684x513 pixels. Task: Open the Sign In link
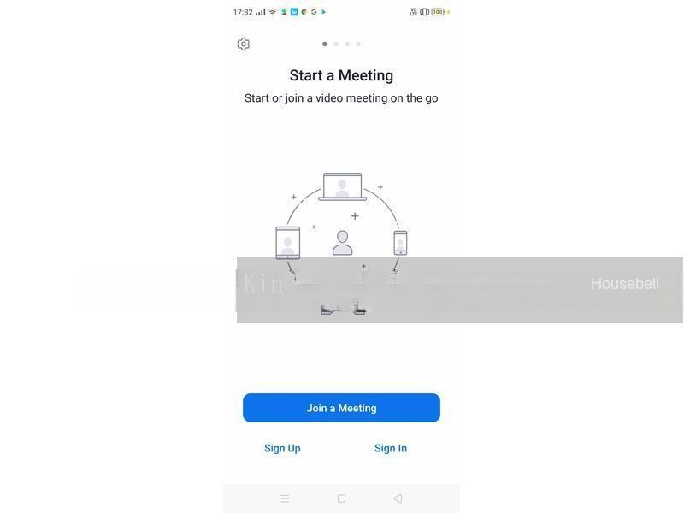click(391, 448)
